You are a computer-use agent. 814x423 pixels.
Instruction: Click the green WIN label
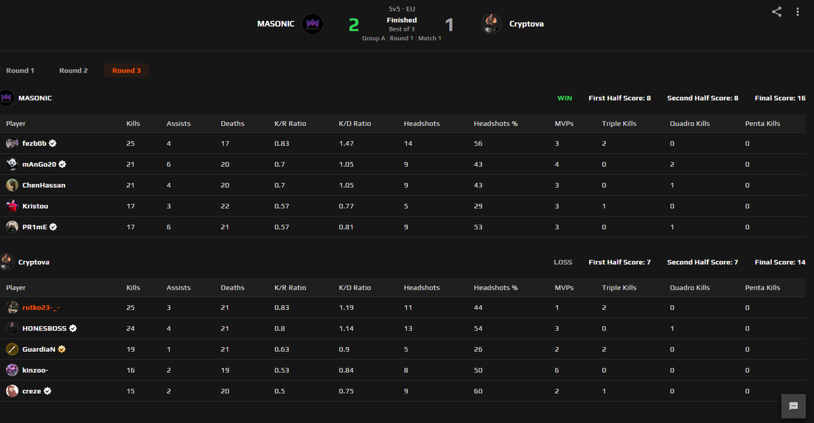564,98
